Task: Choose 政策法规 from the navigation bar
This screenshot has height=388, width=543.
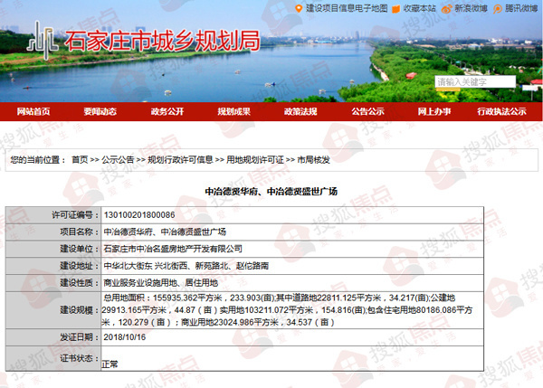Action: point(301,111)
